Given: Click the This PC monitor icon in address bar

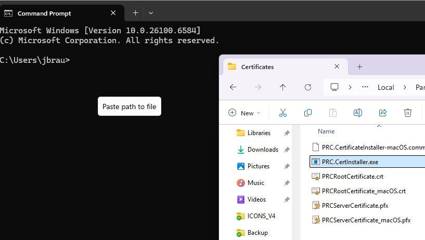Looking at the screenshot, I should point(334,87).
